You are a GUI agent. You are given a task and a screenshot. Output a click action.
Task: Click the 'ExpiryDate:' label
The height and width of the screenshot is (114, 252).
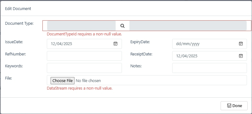tap(140, 42)
